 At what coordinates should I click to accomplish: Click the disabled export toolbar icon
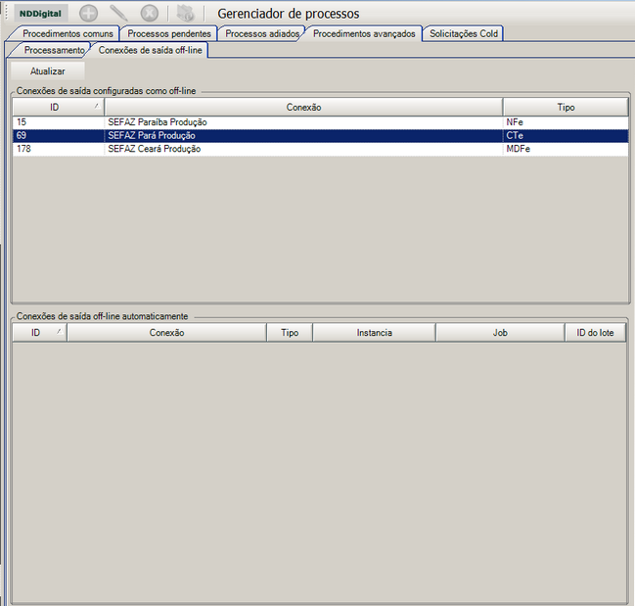point(186,14)
